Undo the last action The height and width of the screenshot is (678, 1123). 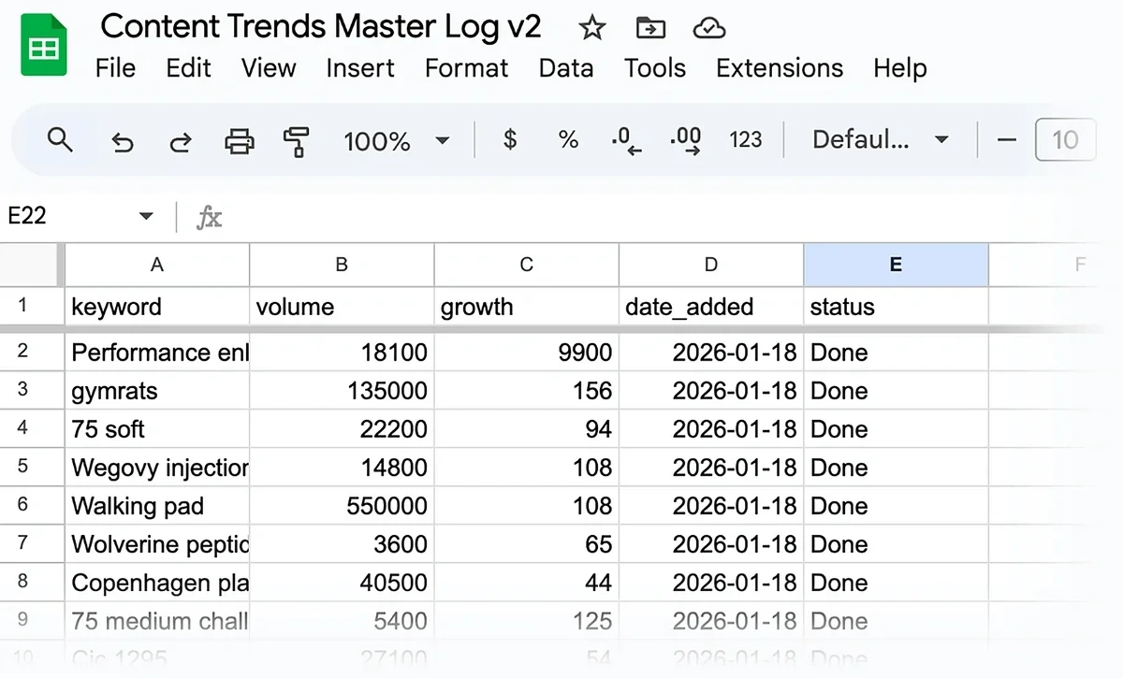[x=122, y=138]
